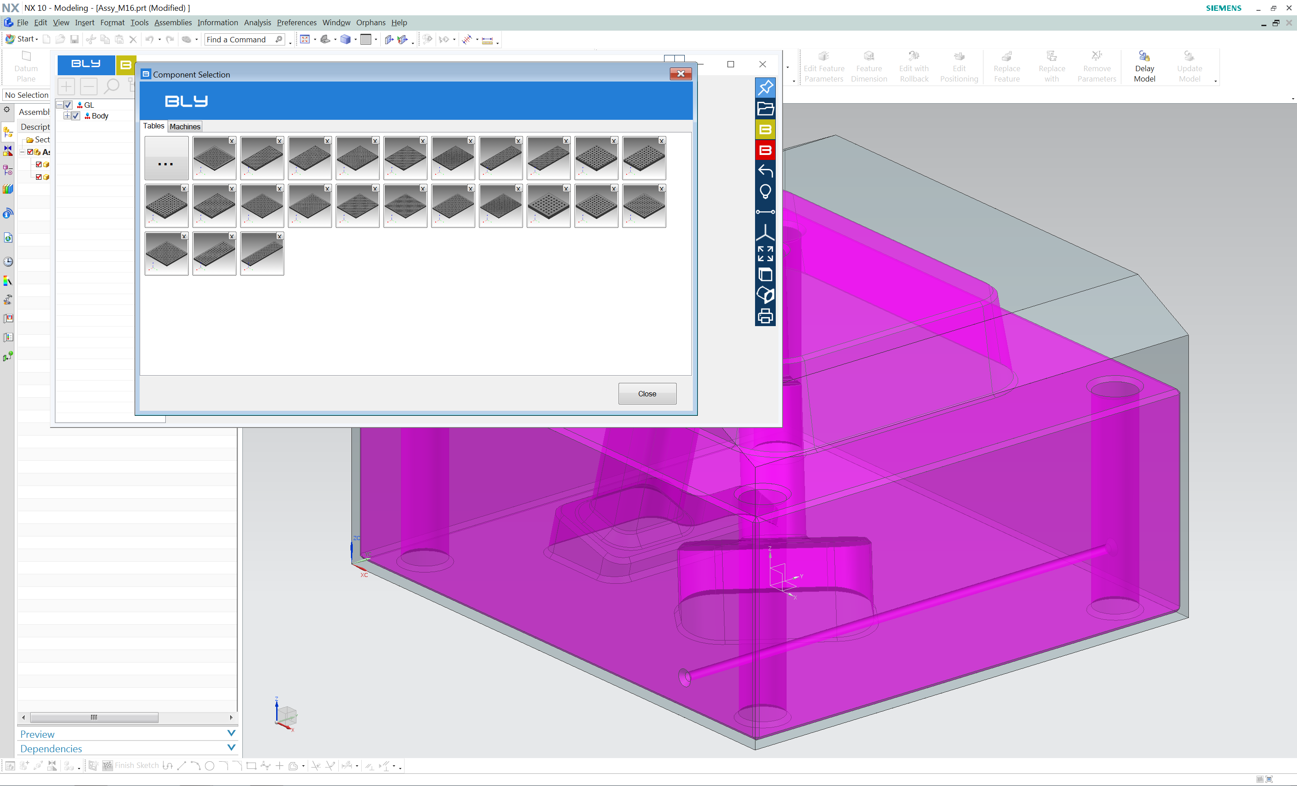Click the measure distance icon in BLY toolbar
The height and width of the screenshot is (786, 1297).
tap(765, 212)
